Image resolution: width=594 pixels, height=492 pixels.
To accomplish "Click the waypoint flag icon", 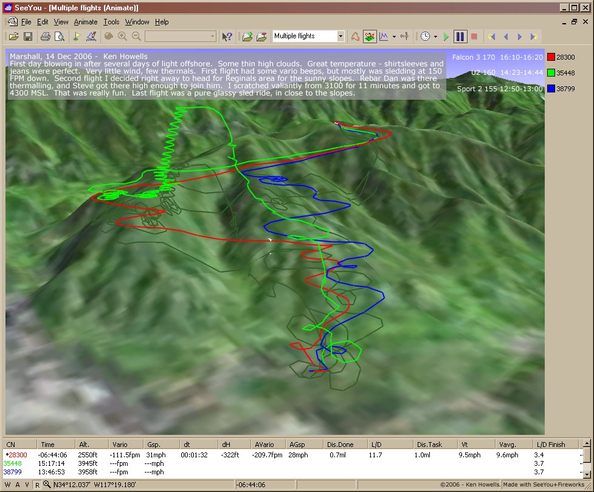I will tap(77, 36).
